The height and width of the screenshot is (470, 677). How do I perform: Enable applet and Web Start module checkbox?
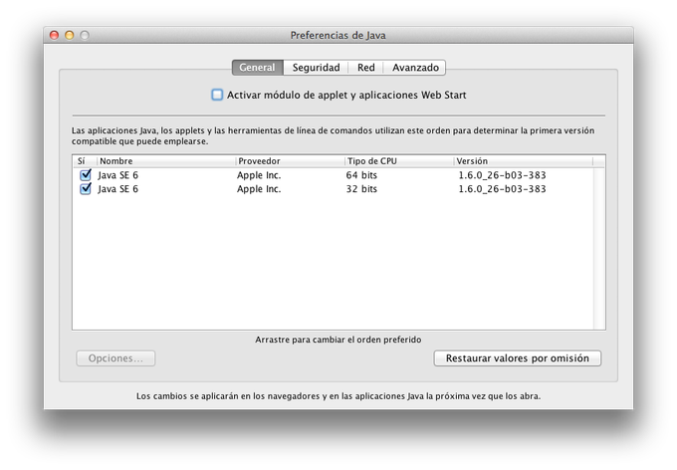pos(217,95)
